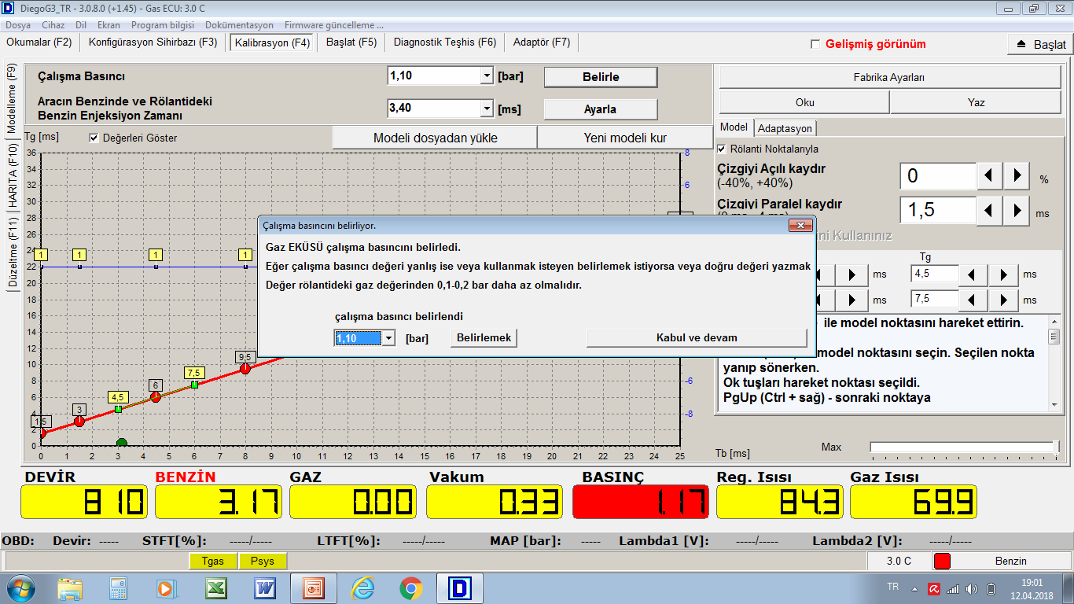Screen dimensions: 1074x604
Task: Click Çizgiyi Paralel kaydır 1,5 field
Action: point(937,210)
